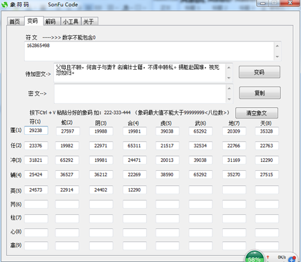Click the cell with value 23376
Image resolution: width=301 pixels, height=262 pixels.
click(36, 146)
